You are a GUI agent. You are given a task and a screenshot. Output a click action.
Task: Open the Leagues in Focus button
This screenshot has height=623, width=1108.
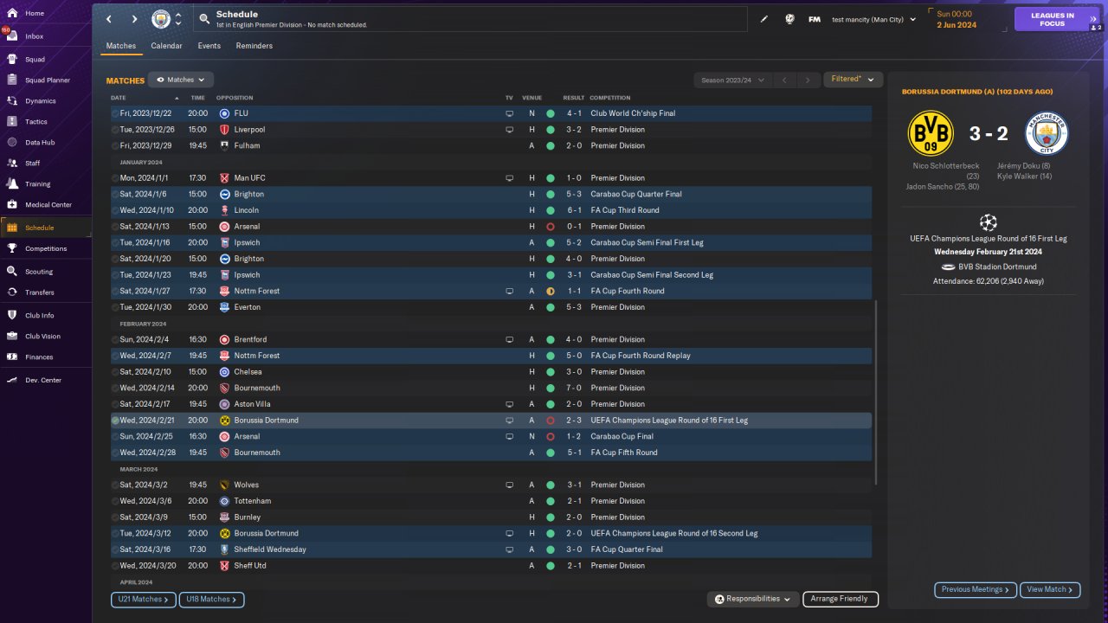[x=1057, y=19]
